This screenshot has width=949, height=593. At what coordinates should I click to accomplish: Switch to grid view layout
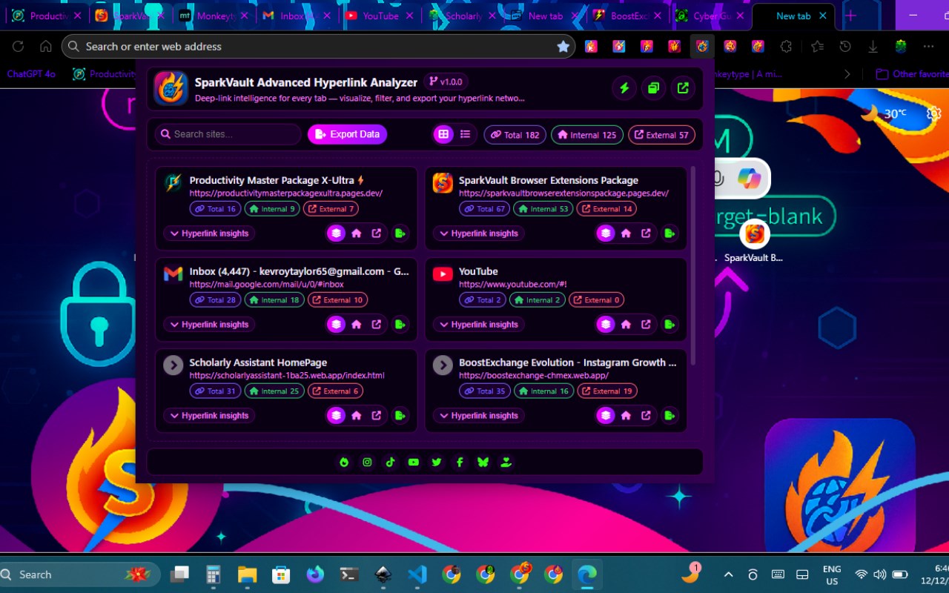pos(443,134)
